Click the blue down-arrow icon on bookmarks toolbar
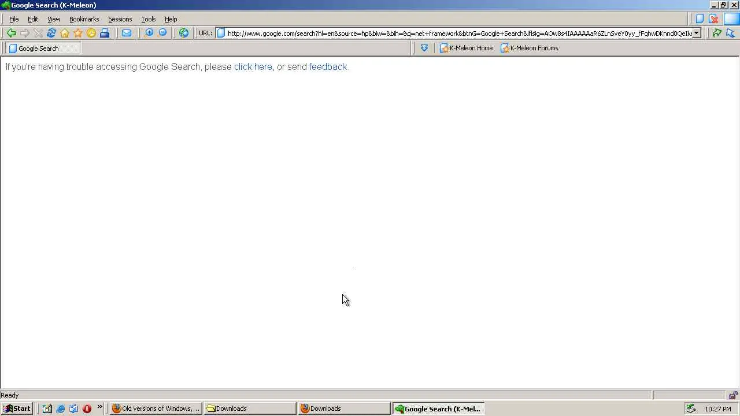Viewport: 740px width, 416px height. [x=424, y=48]
